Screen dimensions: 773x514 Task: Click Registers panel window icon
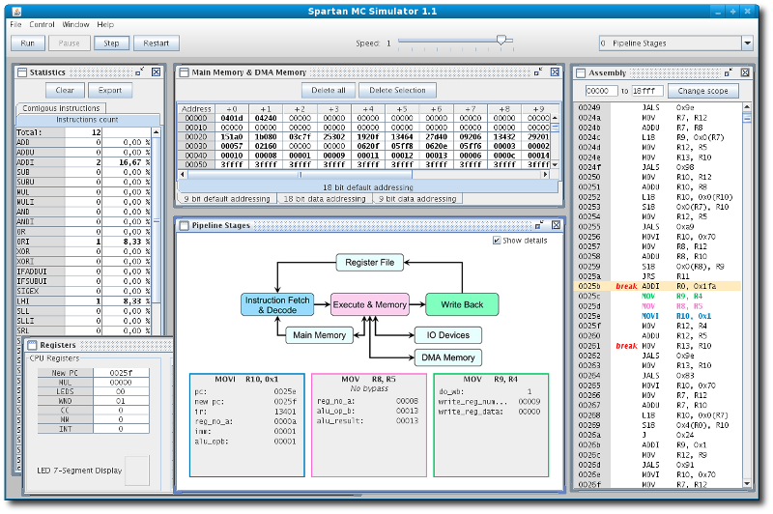[33, 345]
